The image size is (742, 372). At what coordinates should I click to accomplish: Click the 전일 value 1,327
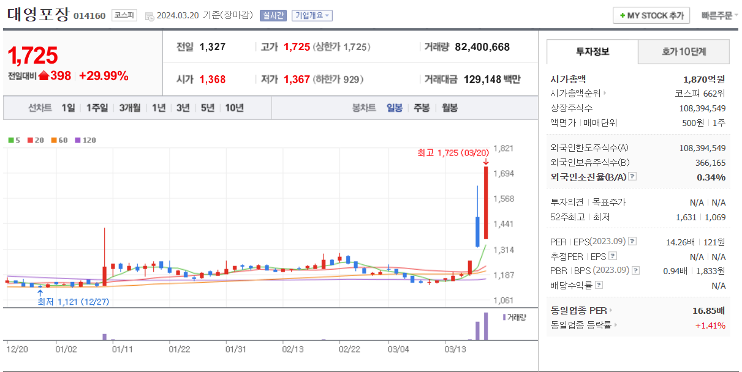click(213, 47)
